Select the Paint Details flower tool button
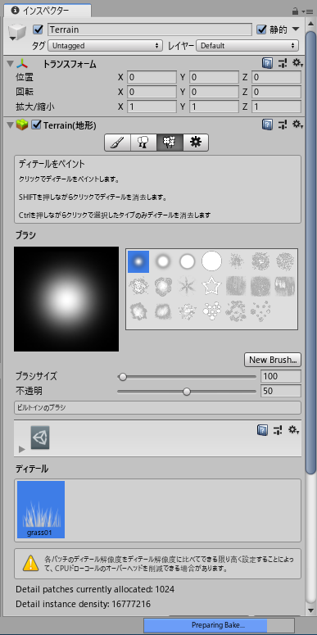This screenshot has width=317, height=635. (x=170, y=143)
